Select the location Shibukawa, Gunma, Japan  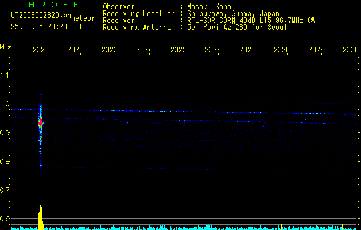tap(233, 14)
